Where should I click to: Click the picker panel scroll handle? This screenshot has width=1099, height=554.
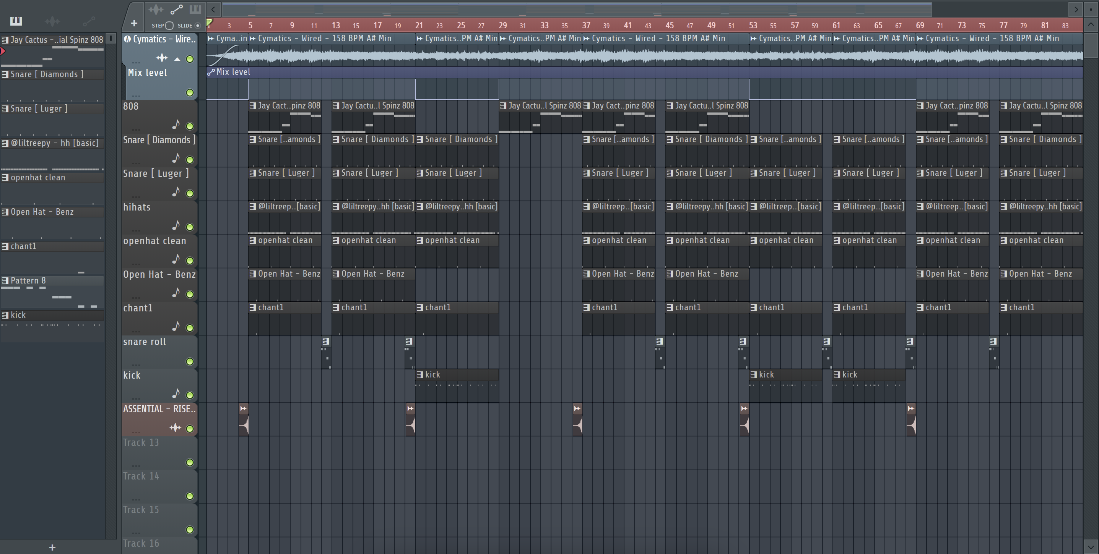(111, 39)
